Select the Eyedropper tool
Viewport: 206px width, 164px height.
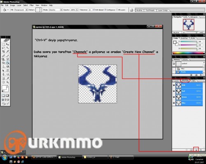[x=7, y=78]
